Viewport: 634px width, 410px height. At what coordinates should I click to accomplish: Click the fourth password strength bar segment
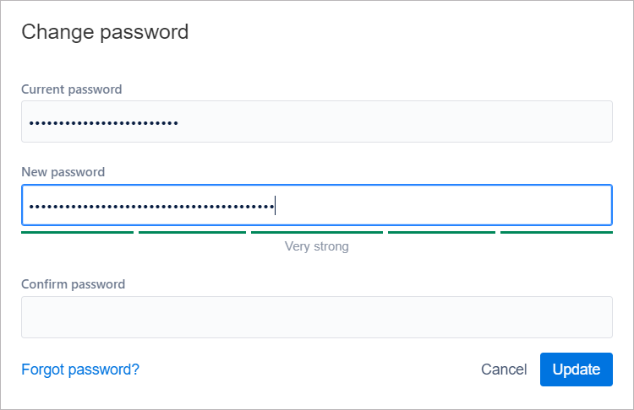(x=441, y=231)
